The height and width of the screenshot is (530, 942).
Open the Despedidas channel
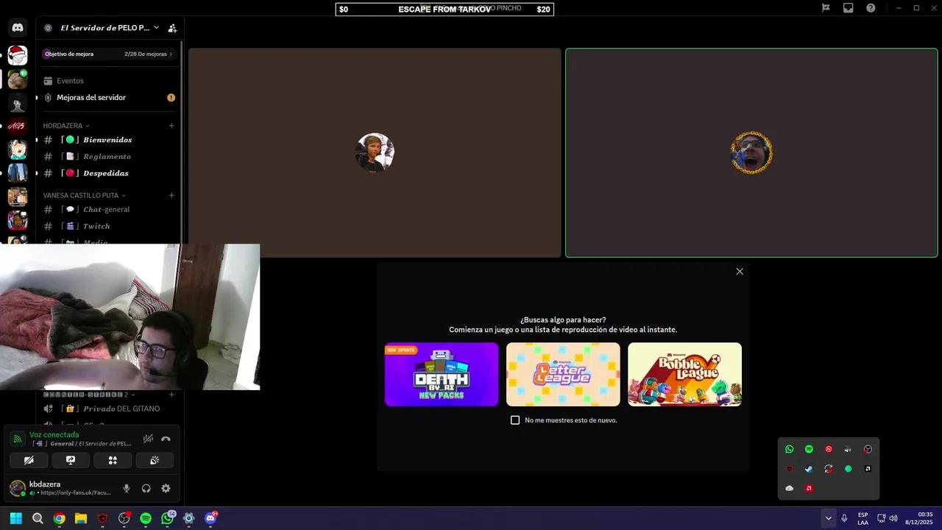(x=108, y=173)
